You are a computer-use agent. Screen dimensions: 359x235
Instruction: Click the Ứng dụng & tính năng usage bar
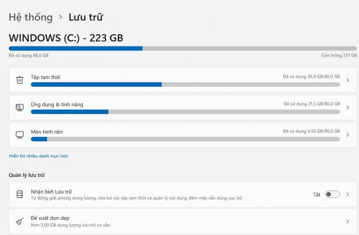click(185, 112)
